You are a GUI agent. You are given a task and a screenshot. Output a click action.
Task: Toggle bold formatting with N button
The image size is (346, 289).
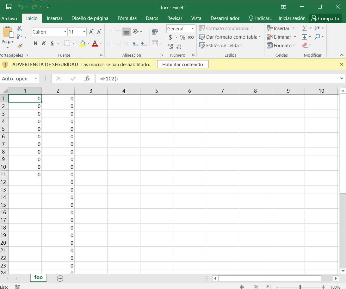tap(35, 43)
